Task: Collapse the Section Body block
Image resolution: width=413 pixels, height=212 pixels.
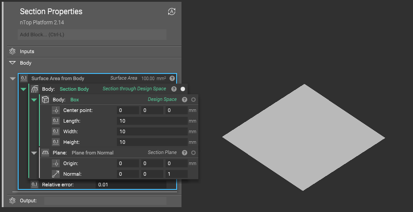Action: [23, 89]
